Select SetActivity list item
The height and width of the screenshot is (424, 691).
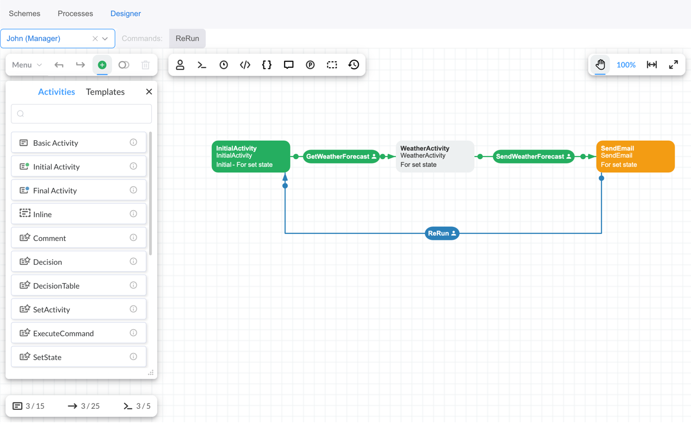pyautogui.click(x=79, y=309)
